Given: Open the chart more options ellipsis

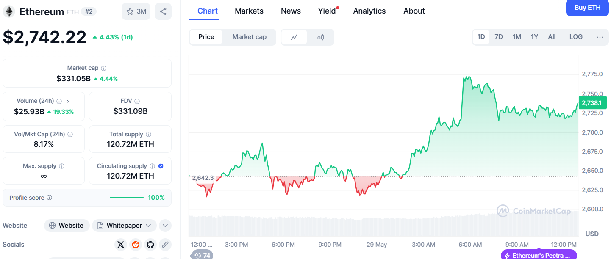Looking at the screenshot, I should point(600,37).
